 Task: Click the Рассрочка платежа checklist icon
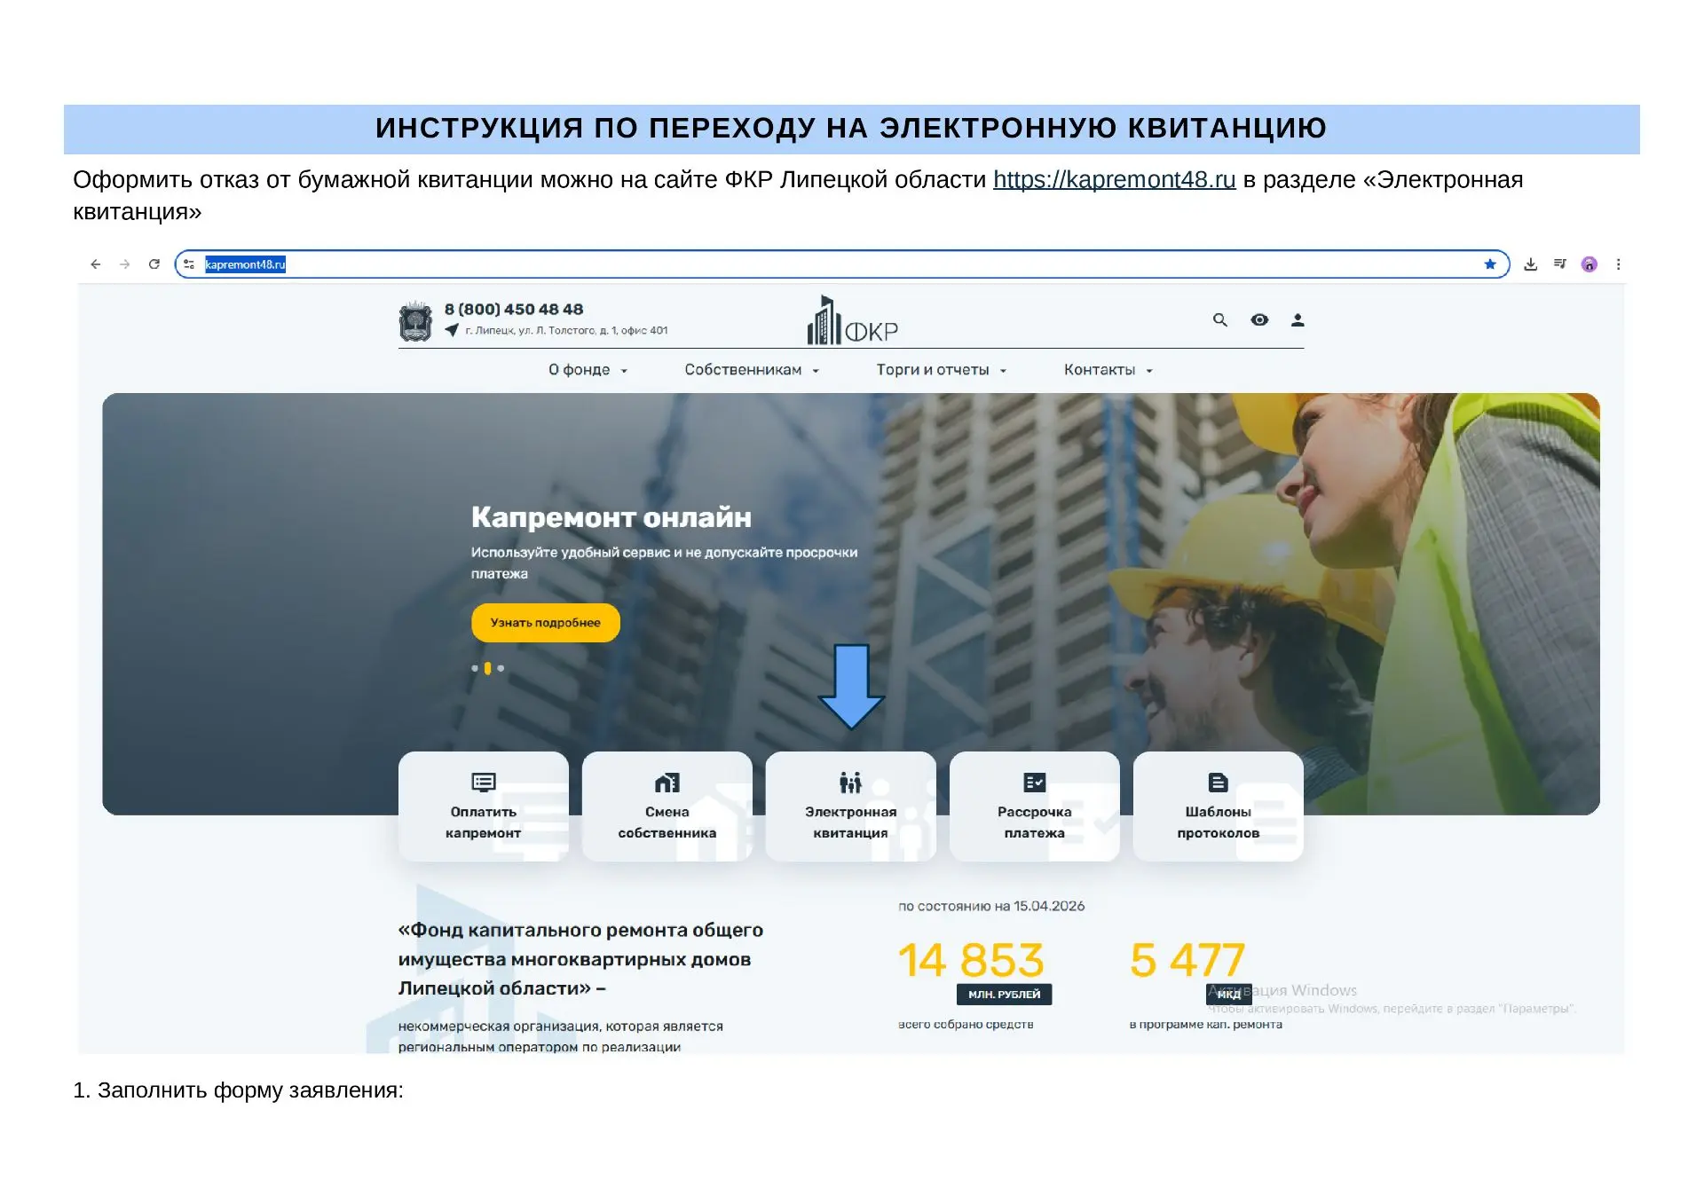point(1035,783)
